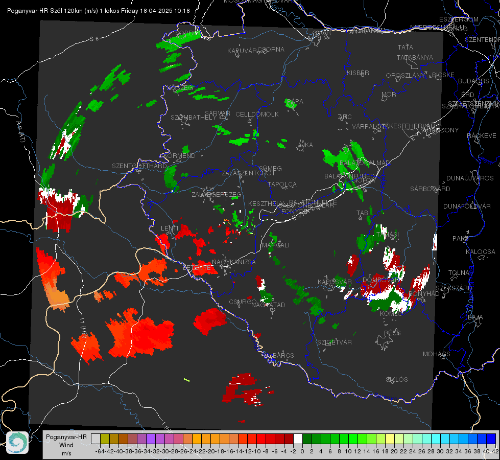Click the SIKLOS city label
This screenshot has width=500, height=460.
(397, 379)
